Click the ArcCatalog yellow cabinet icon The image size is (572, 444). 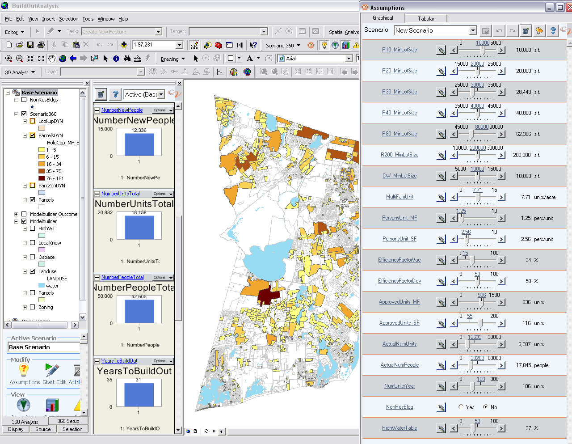pyautogui.click(x=208, y=45)
